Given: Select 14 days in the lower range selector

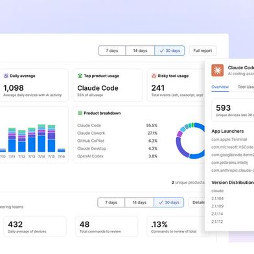Looking at the screenshot, I should pyautogui.click(x=139, y=202).
